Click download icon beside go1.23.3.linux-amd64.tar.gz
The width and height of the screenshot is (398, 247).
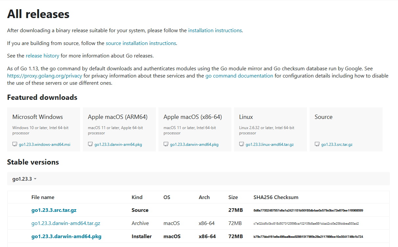pos(242,144)
